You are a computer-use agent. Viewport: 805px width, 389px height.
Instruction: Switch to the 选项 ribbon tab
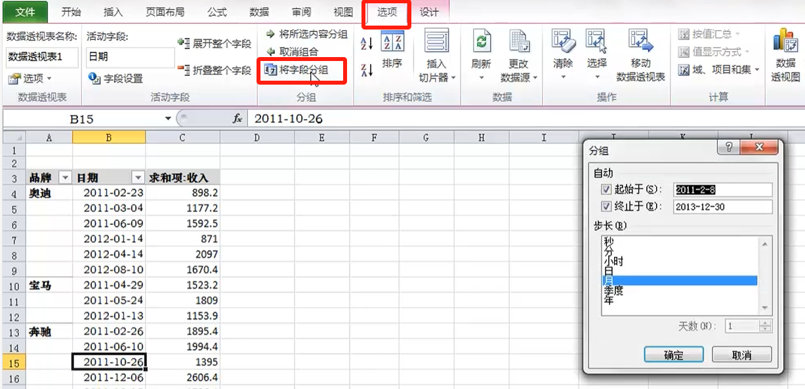click(x=387, y=13)
